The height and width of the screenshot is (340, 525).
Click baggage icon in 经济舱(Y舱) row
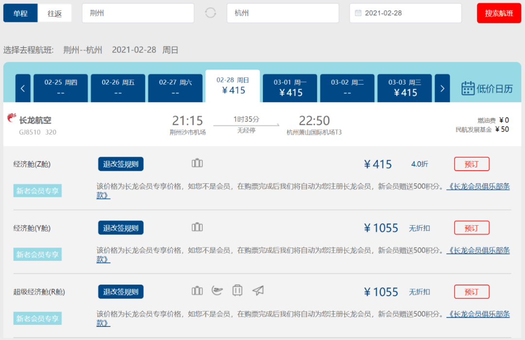coord(197,227)
